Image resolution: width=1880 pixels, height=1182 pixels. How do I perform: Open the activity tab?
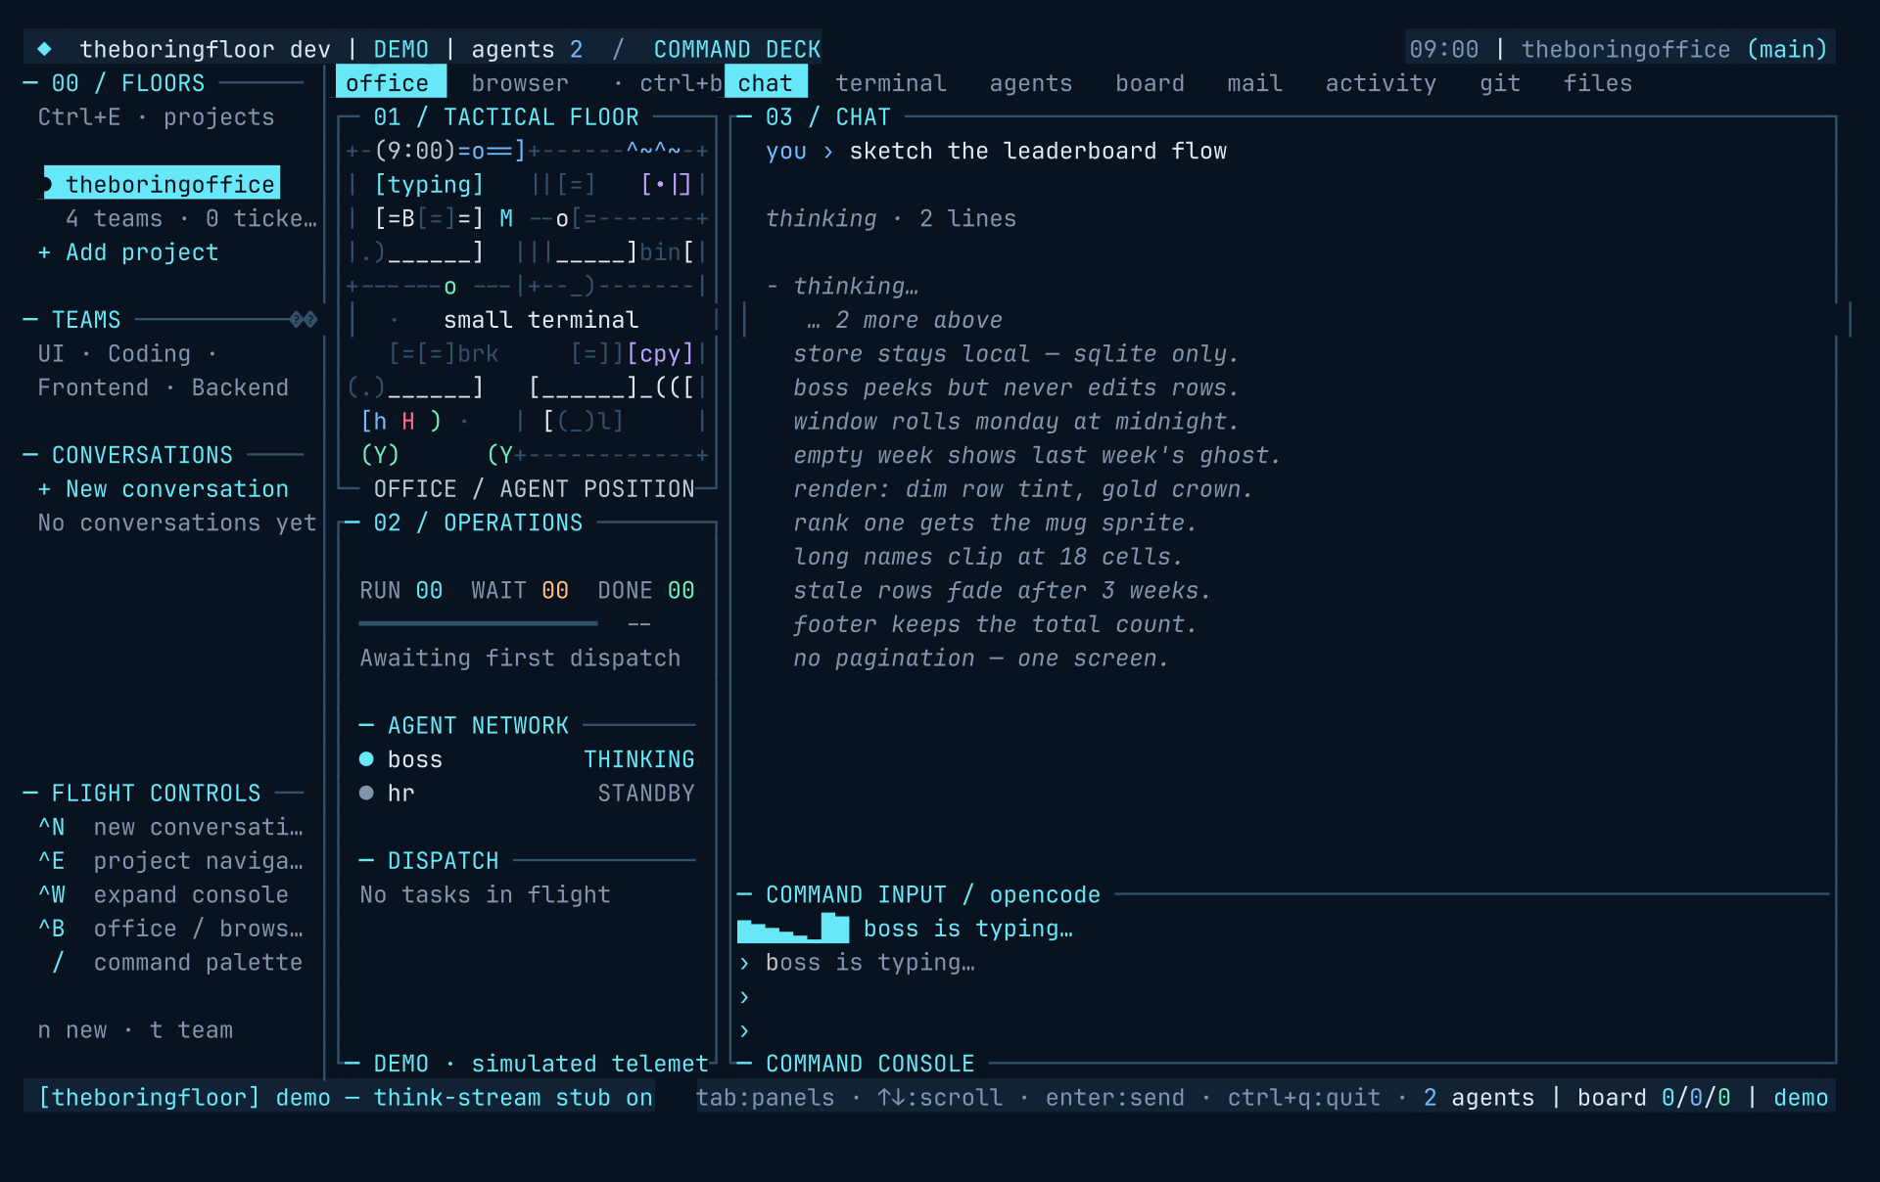coord(1381,83)
